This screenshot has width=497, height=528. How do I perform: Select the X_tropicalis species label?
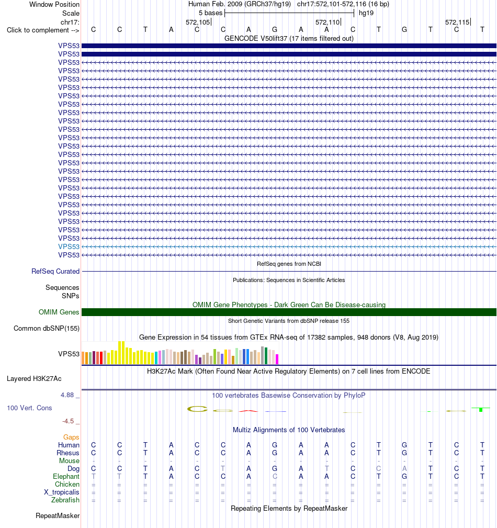(x=62, y=492)
